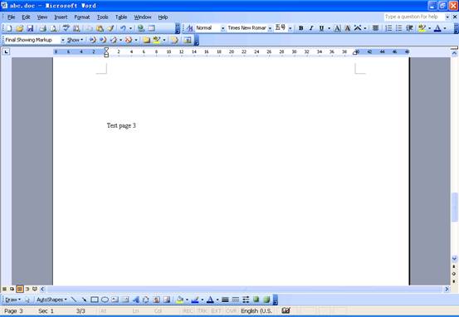Select the Oval drawing tool
Viewport: 459px width, 317px height.
click(105, 300)
